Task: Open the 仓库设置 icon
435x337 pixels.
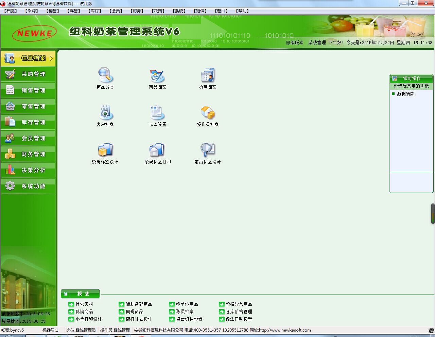Action: click(x=157, y=112)
